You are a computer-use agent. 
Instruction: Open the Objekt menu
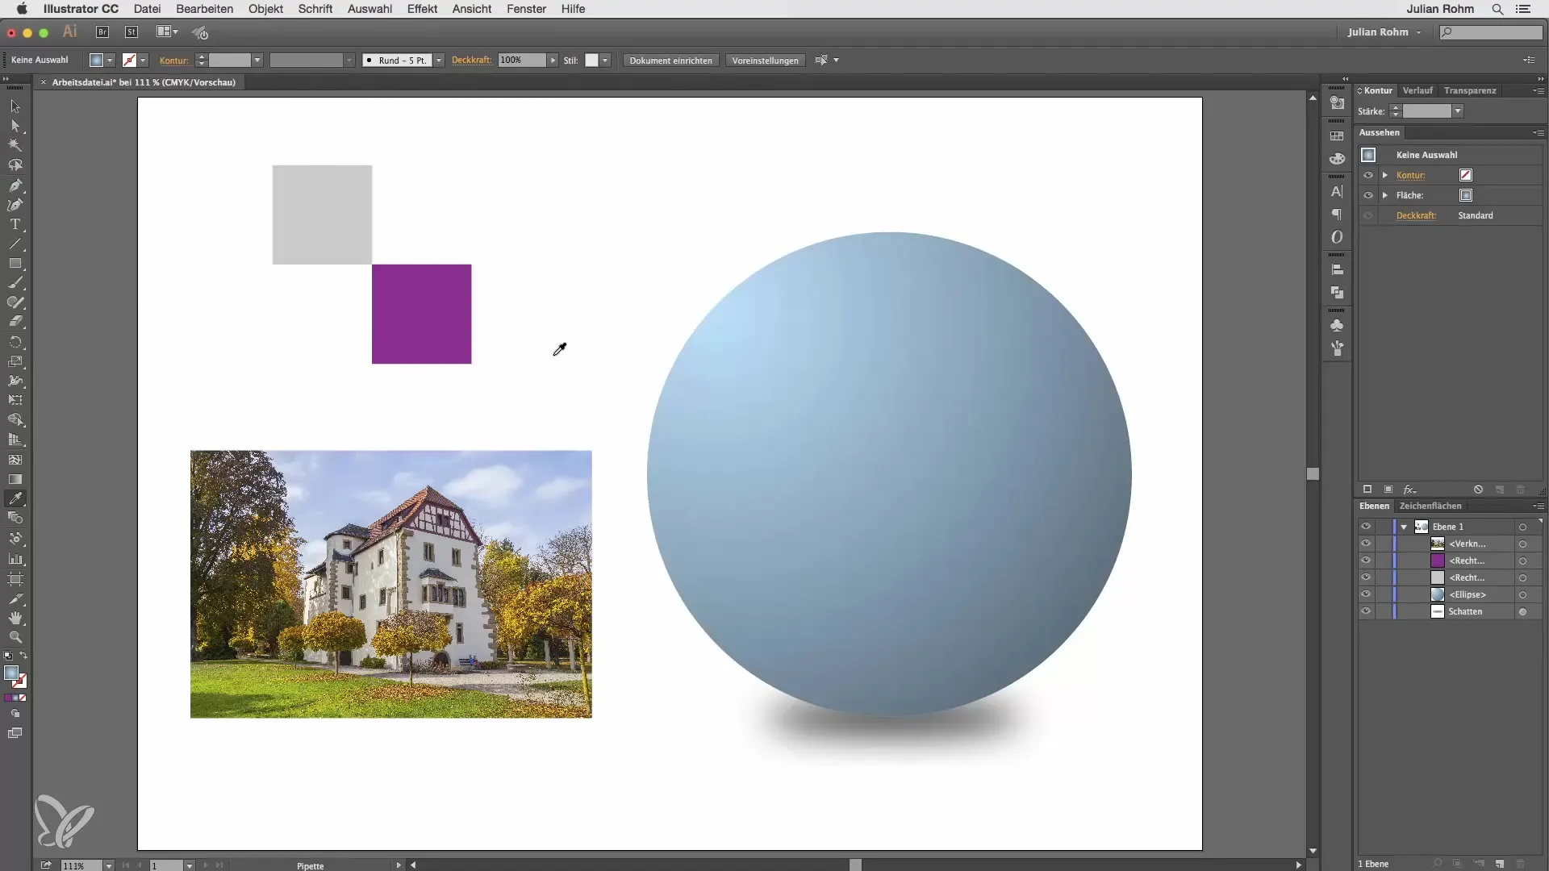(x=265, y=9)
